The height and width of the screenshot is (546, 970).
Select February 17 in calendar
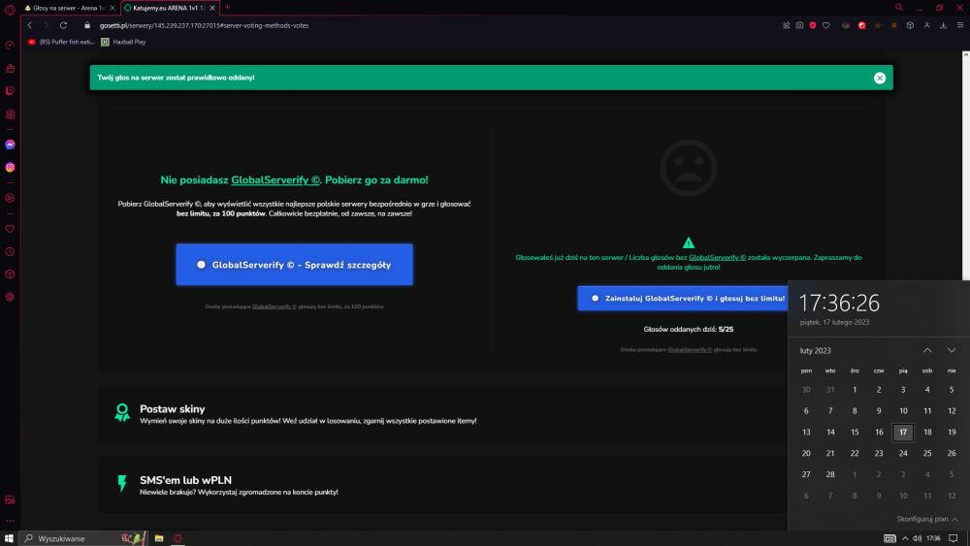pos(903,433)
